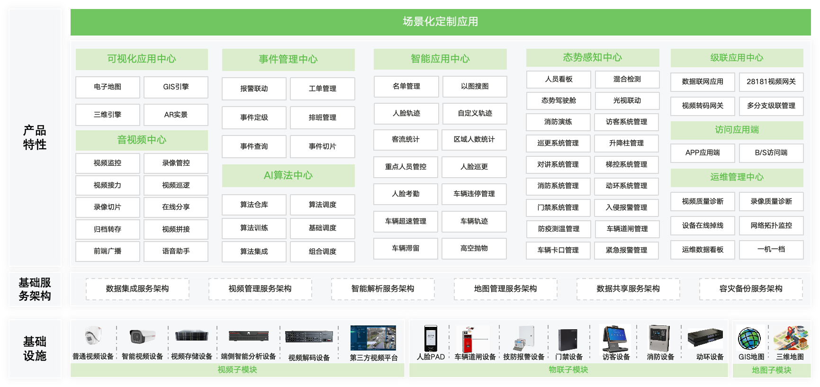Open the GIS地图 globe icon
Image resolution: width=820 pixels, height=387 pixels.
(749, 339)
